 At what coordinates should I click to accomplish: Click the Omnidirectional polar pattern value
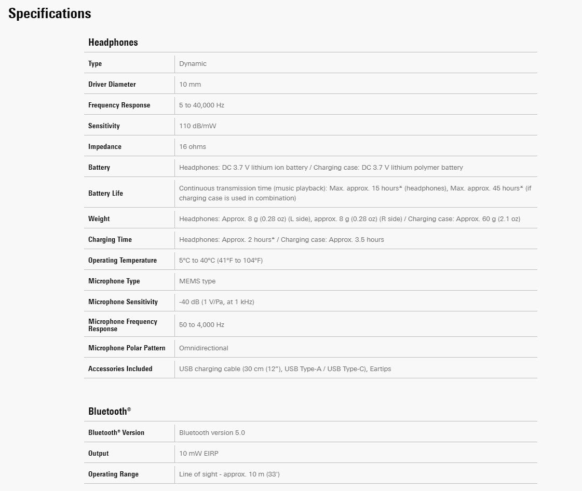[204, 348]
